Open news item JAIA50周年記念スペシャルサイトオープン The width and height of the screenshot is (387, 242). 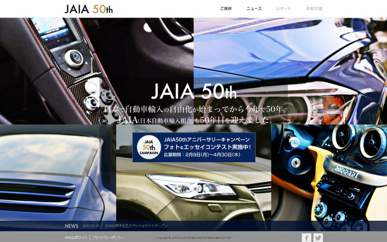coord(135,226)
